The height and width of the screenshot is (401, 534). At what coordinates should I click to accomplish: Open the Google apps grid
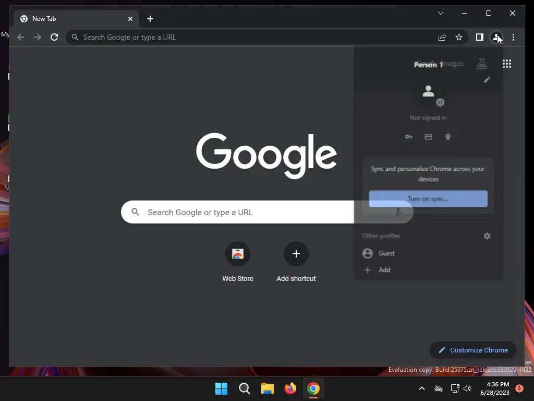pos(507,64)
